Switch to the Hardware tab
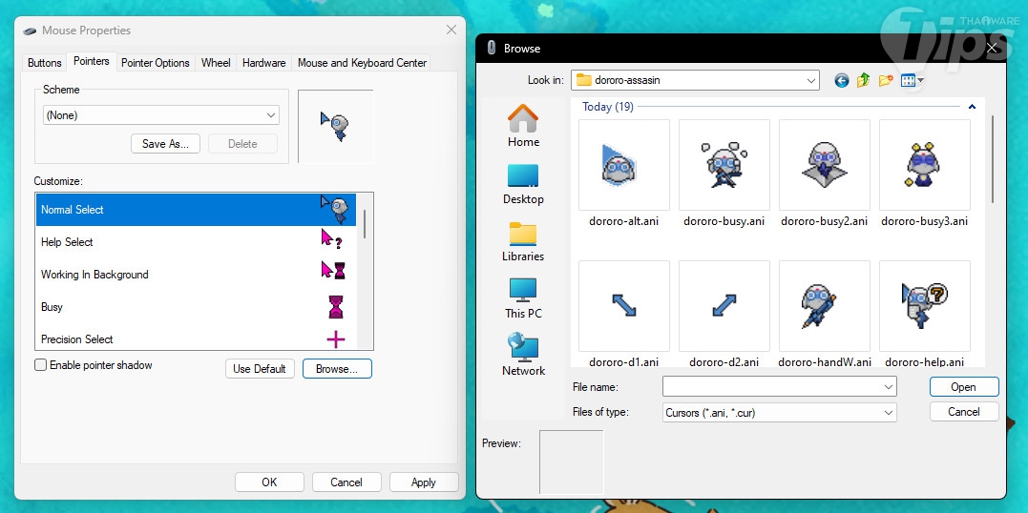 (x=263, y=63)
